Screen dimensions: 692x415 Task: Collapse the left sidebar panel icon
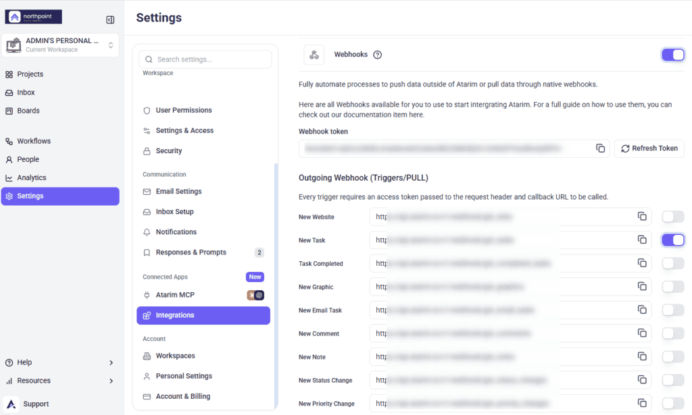[x=110, y=20]
